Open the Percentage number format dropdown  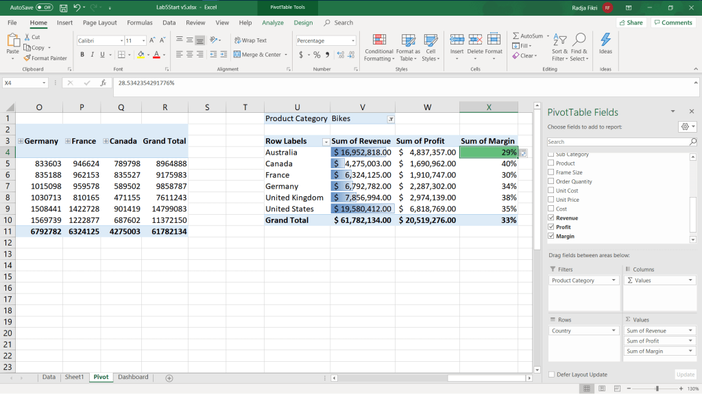coord(353,41)
